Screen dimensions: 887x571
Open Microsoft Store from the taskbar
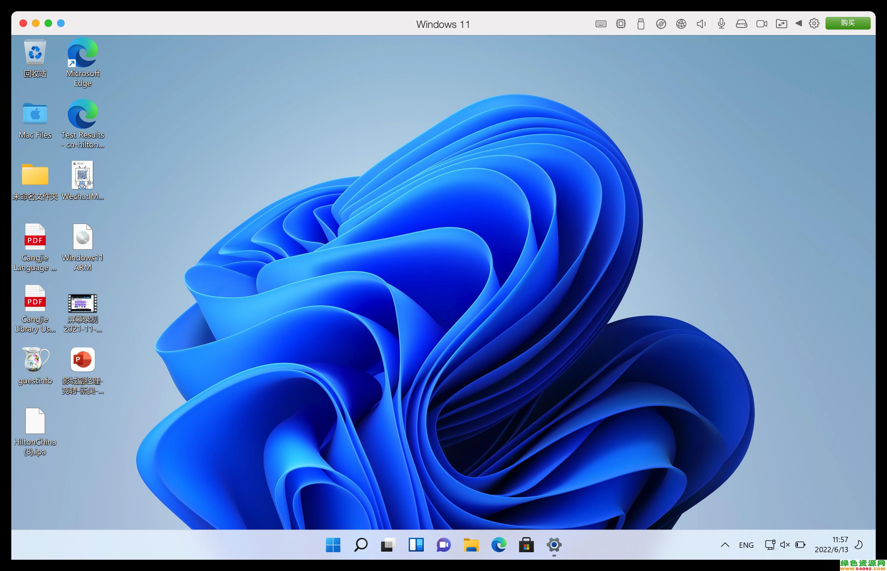coord(526,545)
